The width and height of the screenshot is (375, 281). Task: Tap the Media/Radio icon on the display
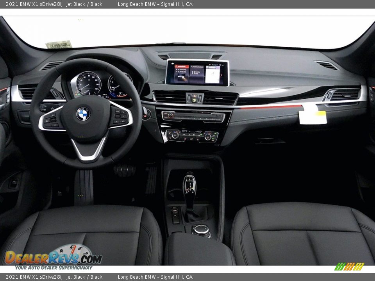(176, 66)
